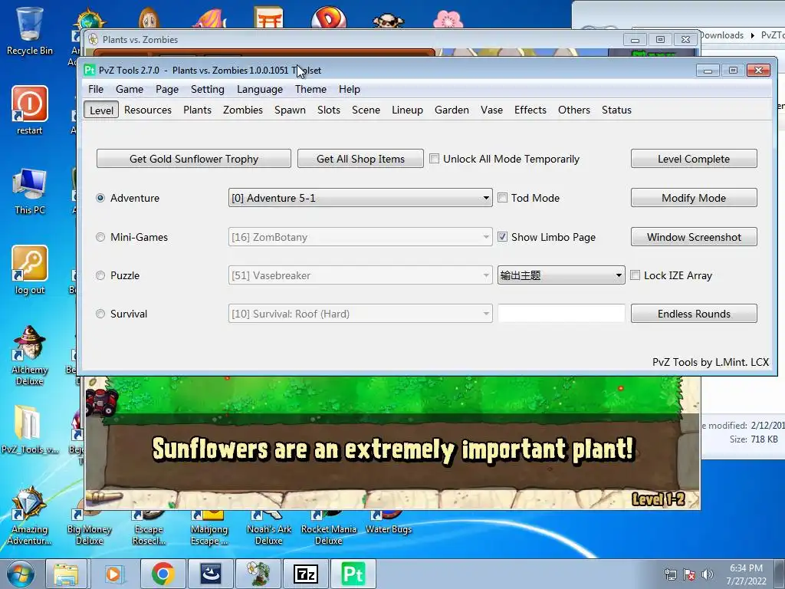This screenshot has height=589, width=785.
Task: Click the action center flag tray icon
Action: [x=689, y=574]
